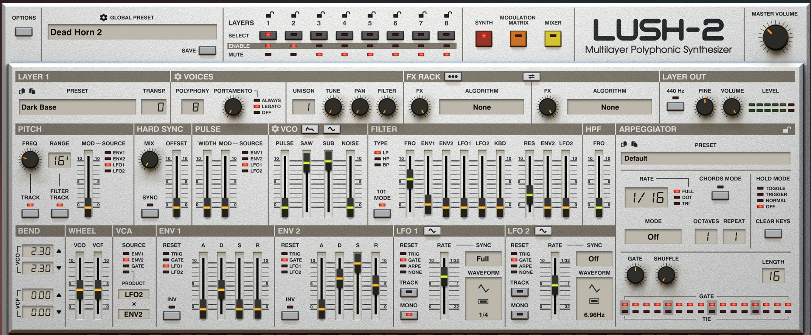Open the LFO 1 Sync 'Full' selector
The image size is (811, 335).
[483, 259]
